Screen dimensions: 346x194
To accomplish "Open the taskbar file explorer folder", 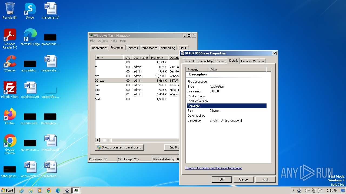I will pos(31,190).
